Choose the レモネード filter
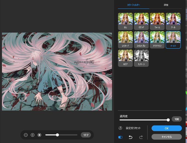 125,40
